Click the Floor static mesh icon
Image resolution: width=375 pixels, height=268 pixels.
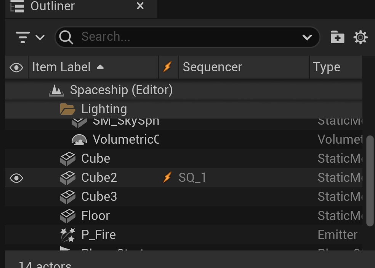[68, 216]
